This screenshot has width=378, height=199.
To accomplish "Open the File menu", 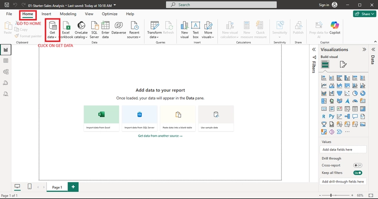I will point(9,14).
